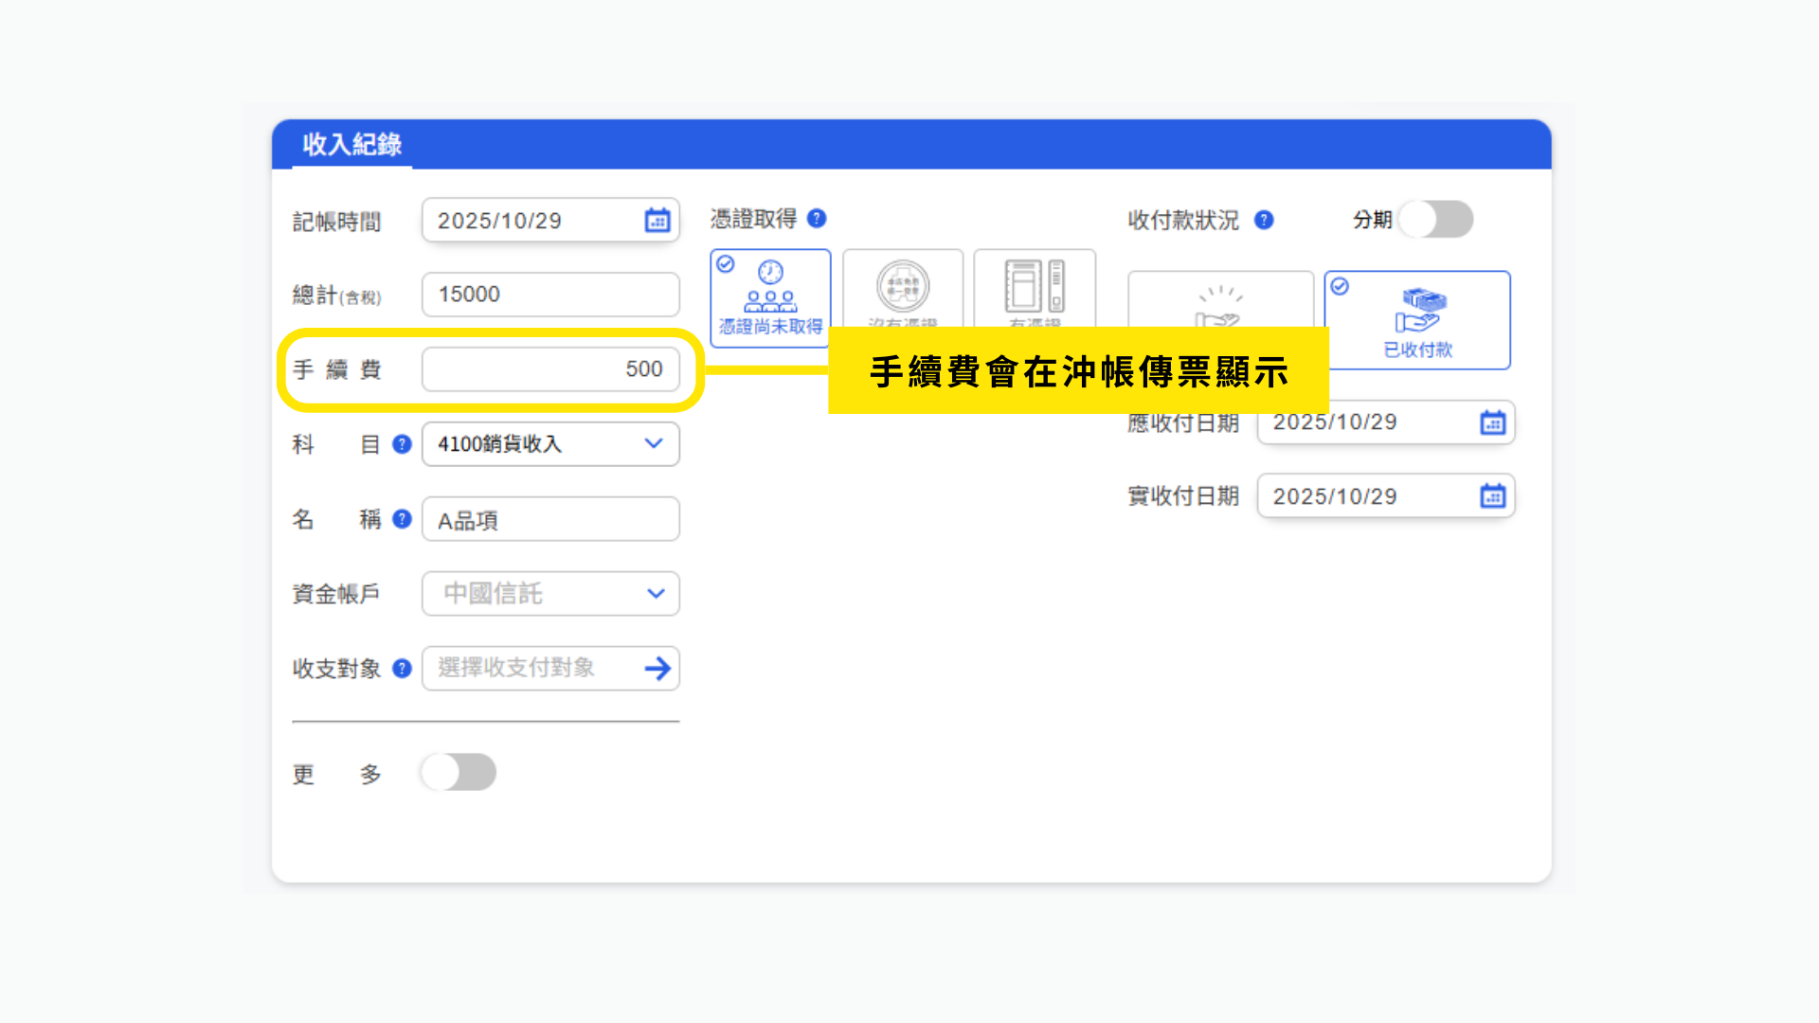Click the help icon next to 名稱
Screen dimensions: 1819x1023
[x=402, y=519]
